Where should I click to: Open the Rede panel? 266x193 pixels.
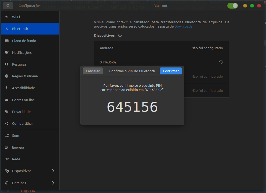pyautogui.click(x=30, y=159)
